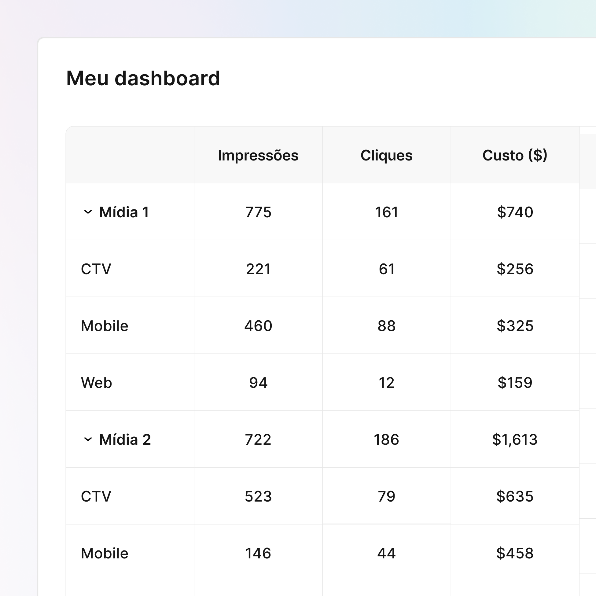This screenshot has height=596, width=596.
Task: Click the Impressões column header
Action: (x=258, y=155)
